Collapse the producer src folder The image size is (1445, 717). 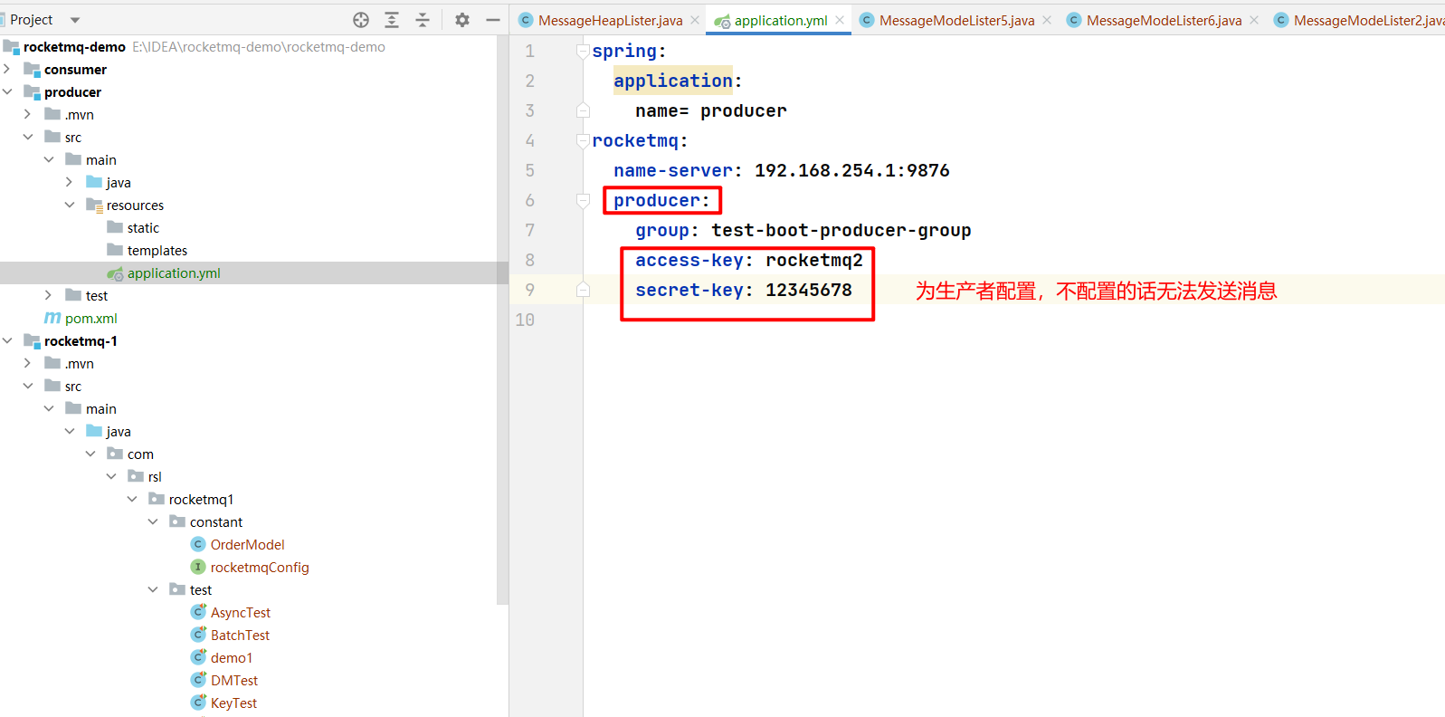click(x=27, y=137)
